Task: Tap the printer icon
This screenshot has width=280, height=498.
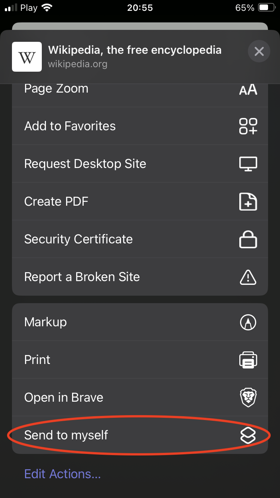Action: click(x=248, y=360)
